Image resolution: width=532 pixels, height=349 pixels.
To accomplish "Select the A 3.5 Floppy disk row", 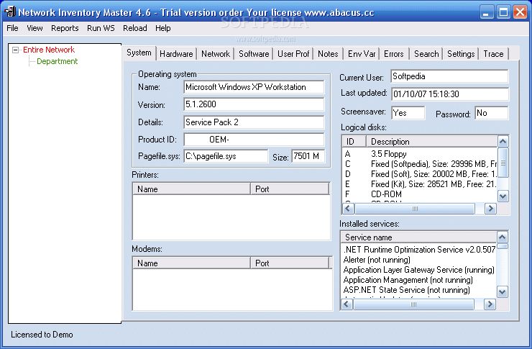I will (x=420, y=154).
